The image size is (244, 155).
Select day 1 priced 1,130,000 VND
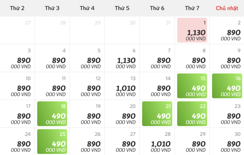click(192, 30)
